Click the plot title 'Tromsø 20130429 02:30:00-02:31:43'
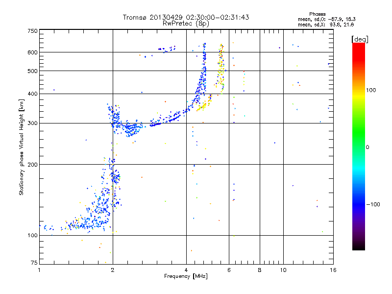The height and width of the screenshot is (294, 392). 186,17
